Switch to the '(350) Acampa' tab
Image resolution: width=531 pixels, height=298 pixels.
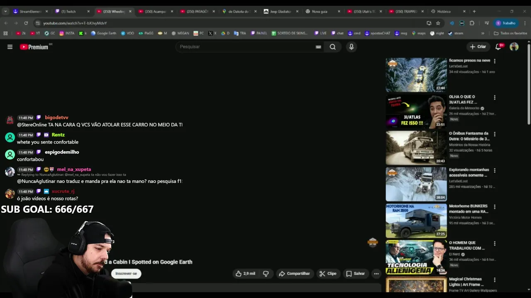point(156,11)
